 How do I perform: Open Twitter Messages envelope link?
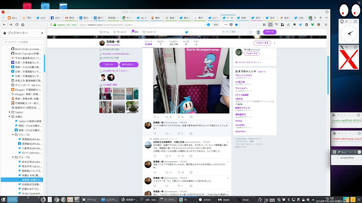coord(149,32)
